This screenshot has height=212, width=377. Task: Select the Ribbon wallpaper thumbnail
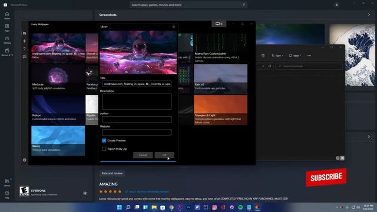coord(58,110)
